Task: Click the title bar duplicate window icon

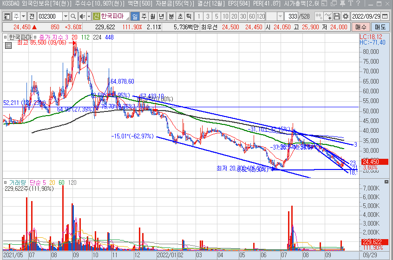Action: tap(334, 4)
